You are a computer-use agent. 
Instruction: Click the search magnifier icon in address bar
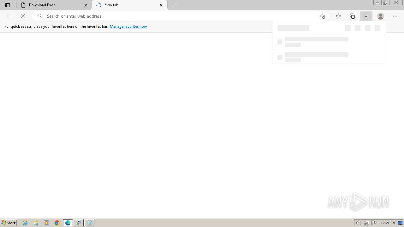click(40, 16)
